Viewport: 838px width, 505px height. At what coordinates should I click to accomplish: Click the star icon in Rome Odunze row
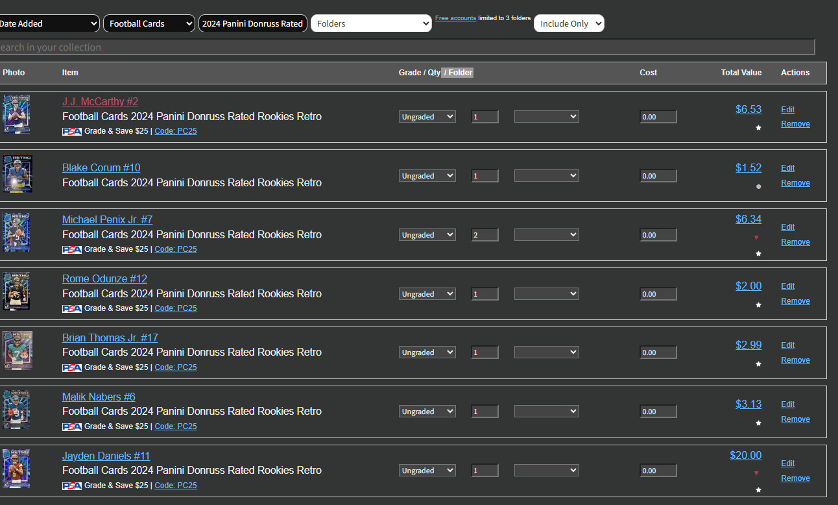(x=758, y=305)
